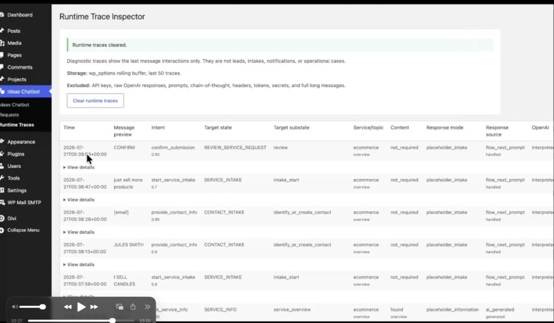Click the OpenAI column header

click(540, 128)
